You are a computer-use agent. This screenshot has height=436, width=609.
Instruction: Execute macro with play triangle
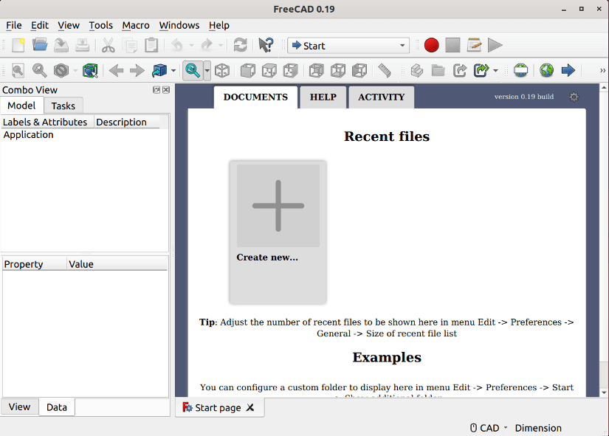coord(495,46)
